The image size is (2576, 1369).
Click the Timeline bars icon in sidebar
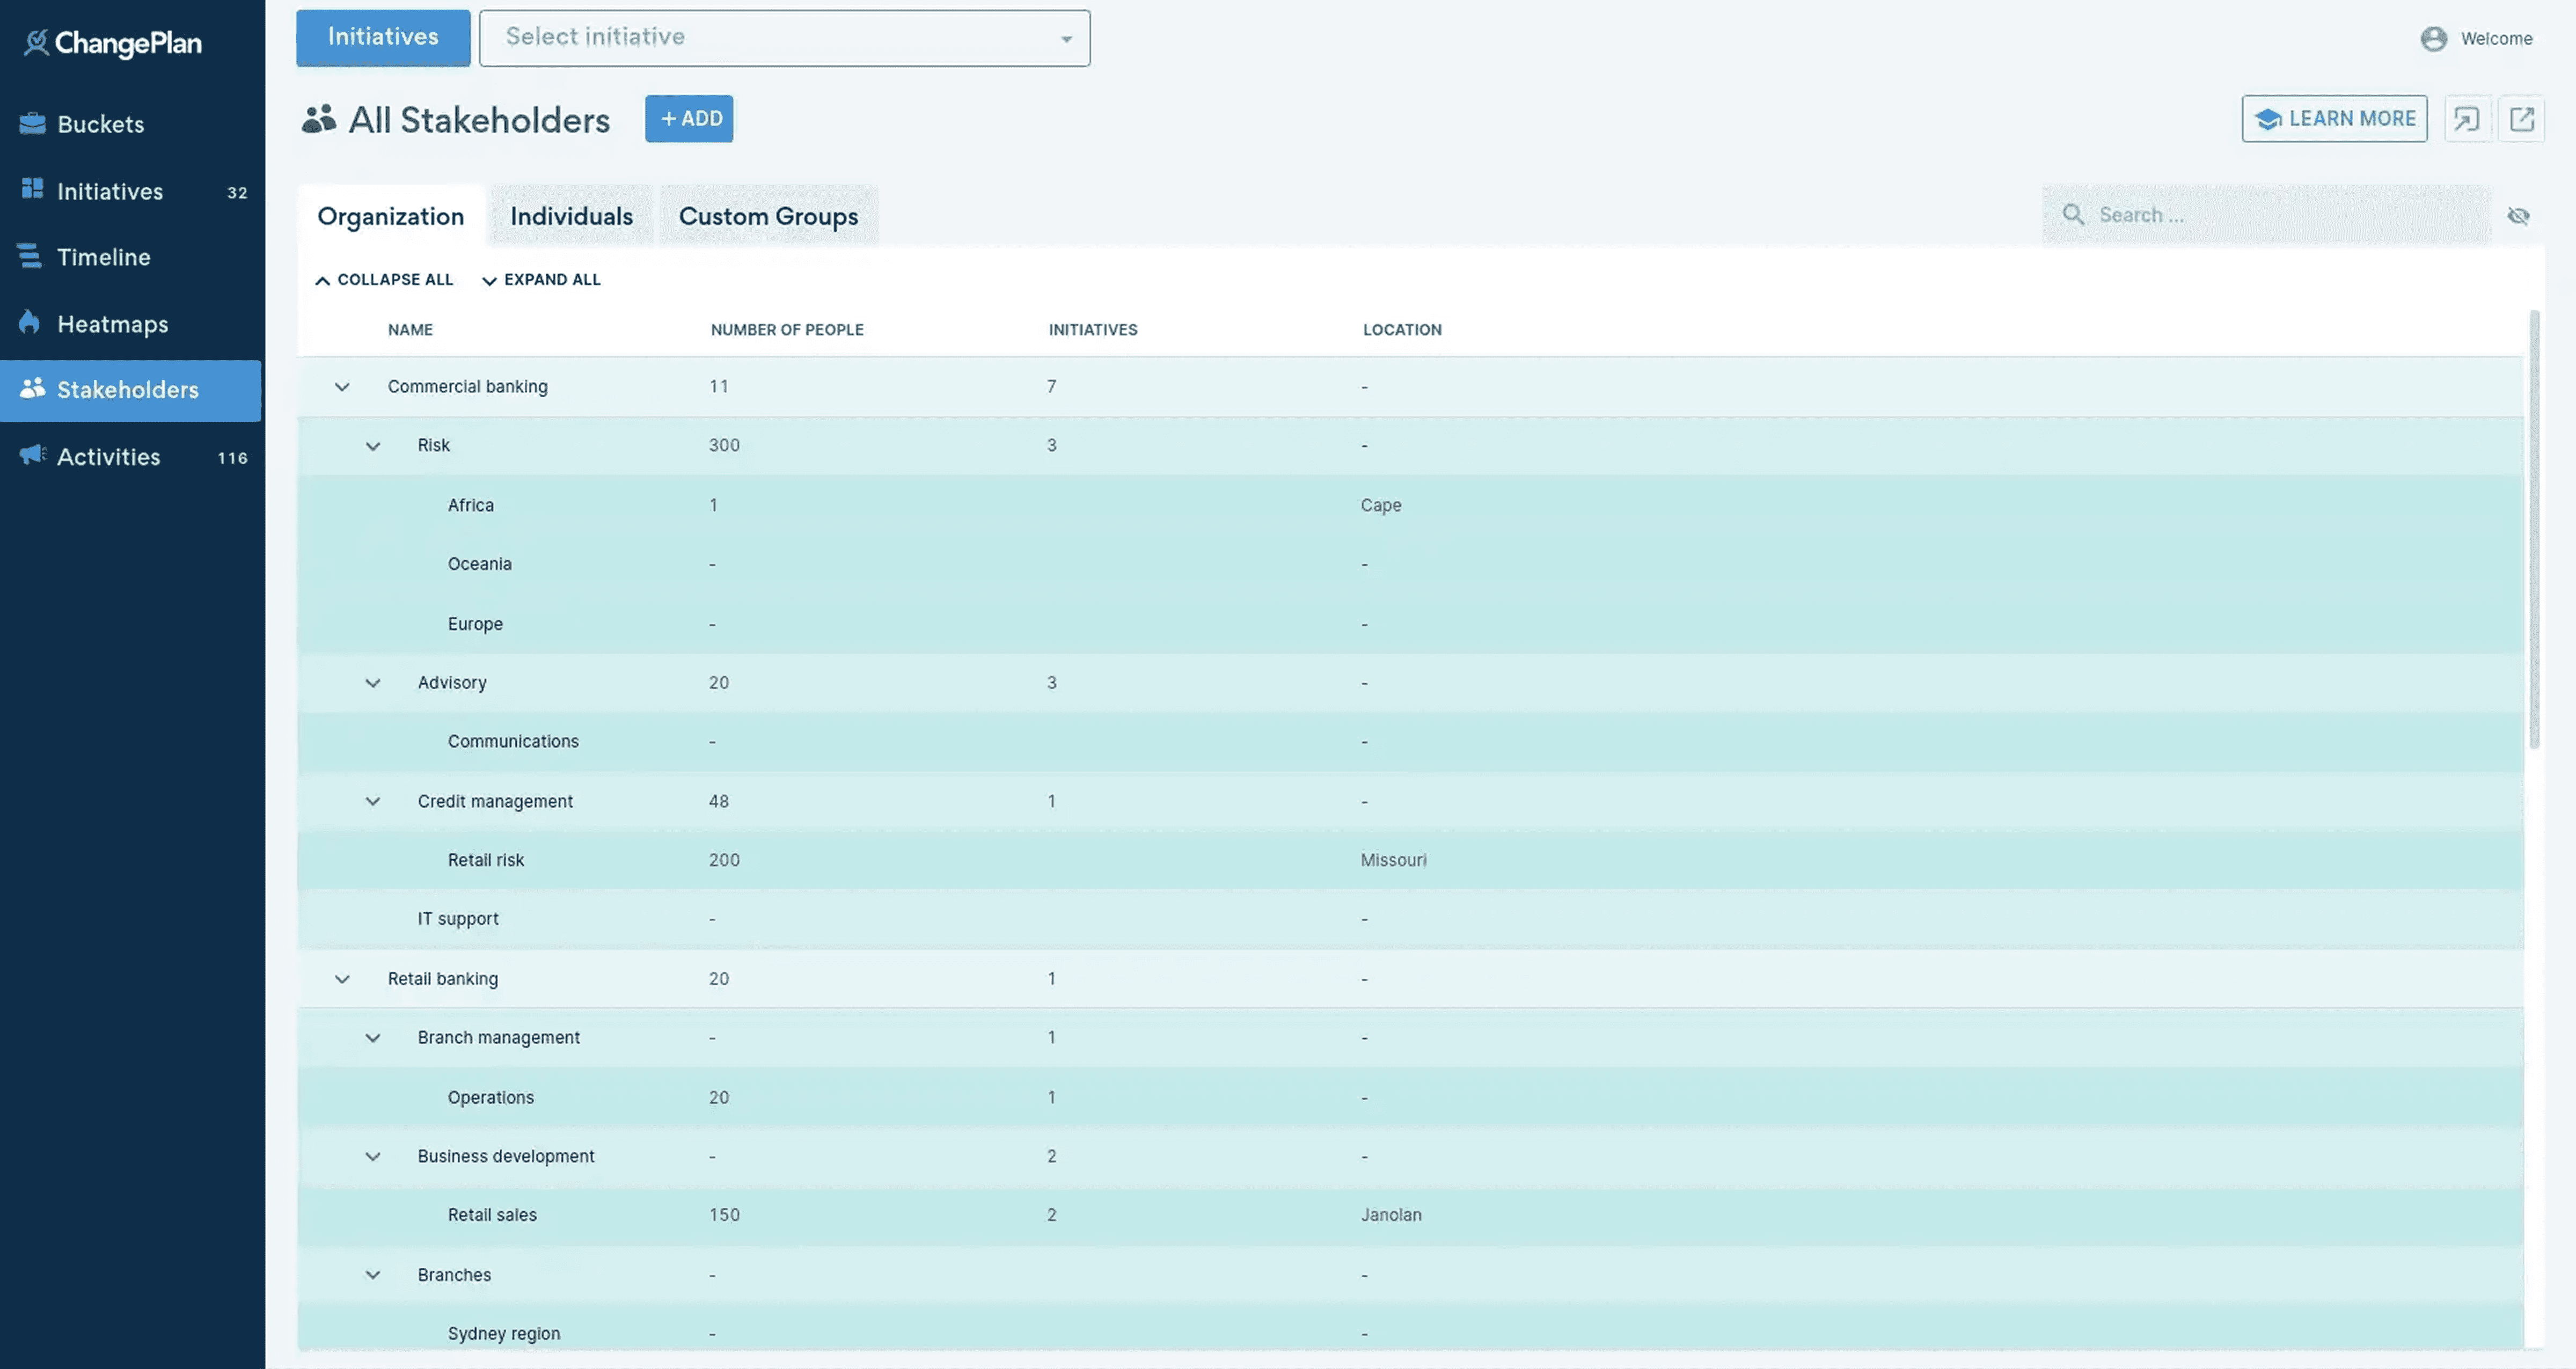pos(30,256)
